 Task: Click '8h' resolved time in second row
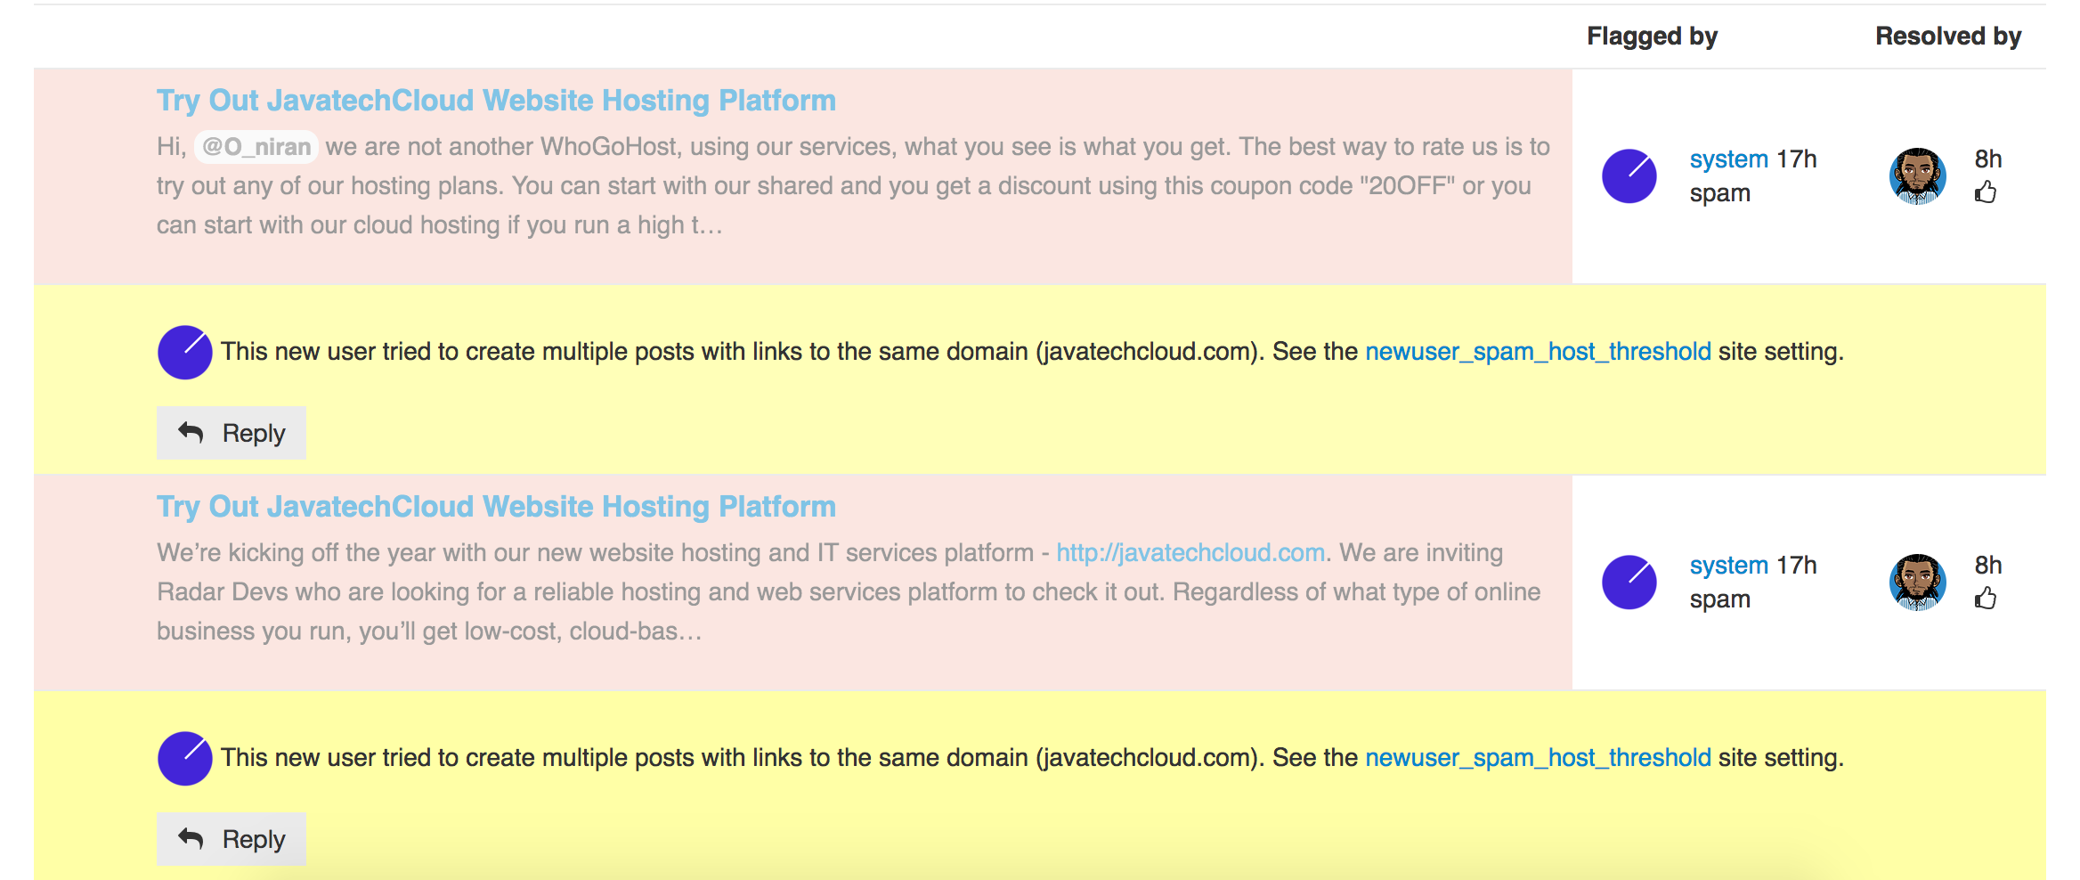1988,566
